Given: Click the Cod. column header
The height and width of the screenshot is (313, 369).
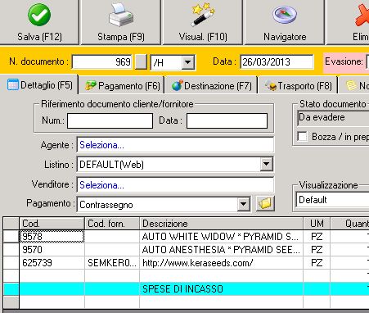Looking at the screenshot, I should [52, 224].
